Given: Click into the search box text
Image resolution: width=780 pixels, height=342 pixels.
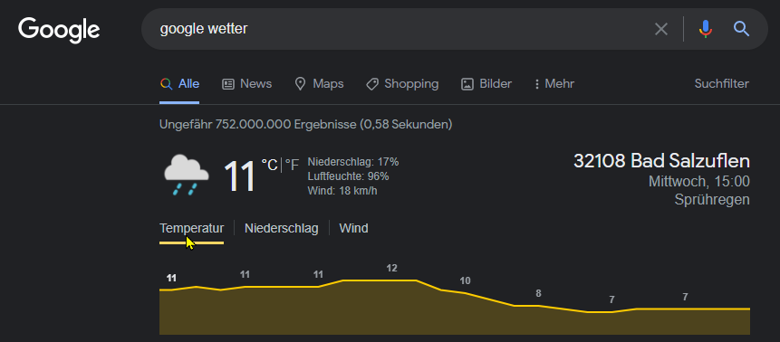Looking at the screenshot, I should coord(204,29).
